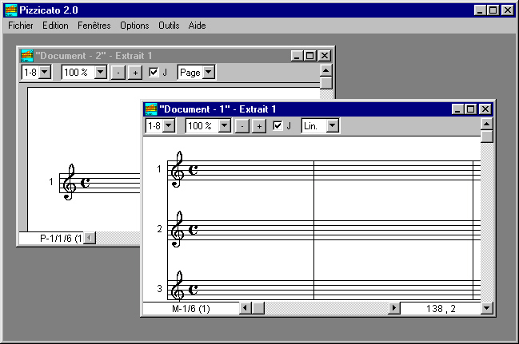Close the Document 2 window
Viewport: 519px width, 344px height.
click(325, 56)
